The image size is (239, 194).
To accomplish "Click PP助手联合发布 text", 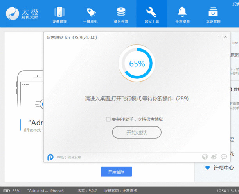I will 69,157.
